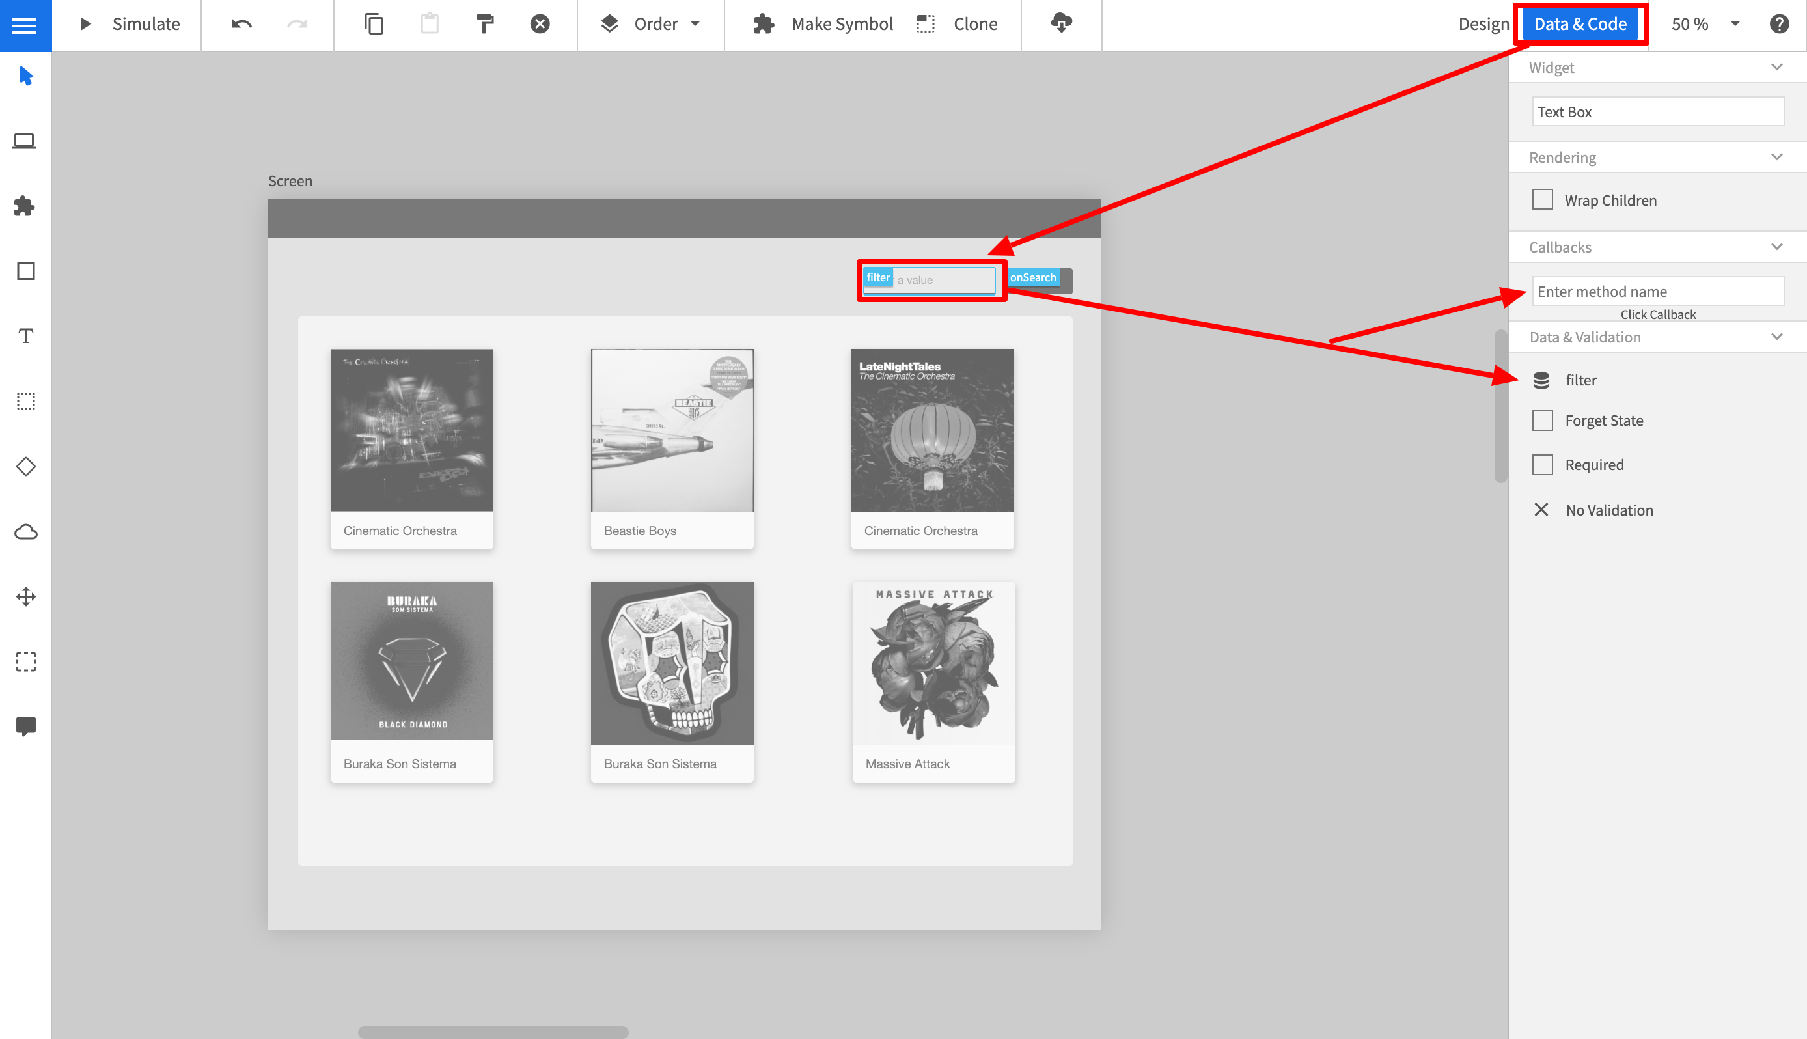Select the pointer/select tool

pyautogui.click(x=26, y=76)
